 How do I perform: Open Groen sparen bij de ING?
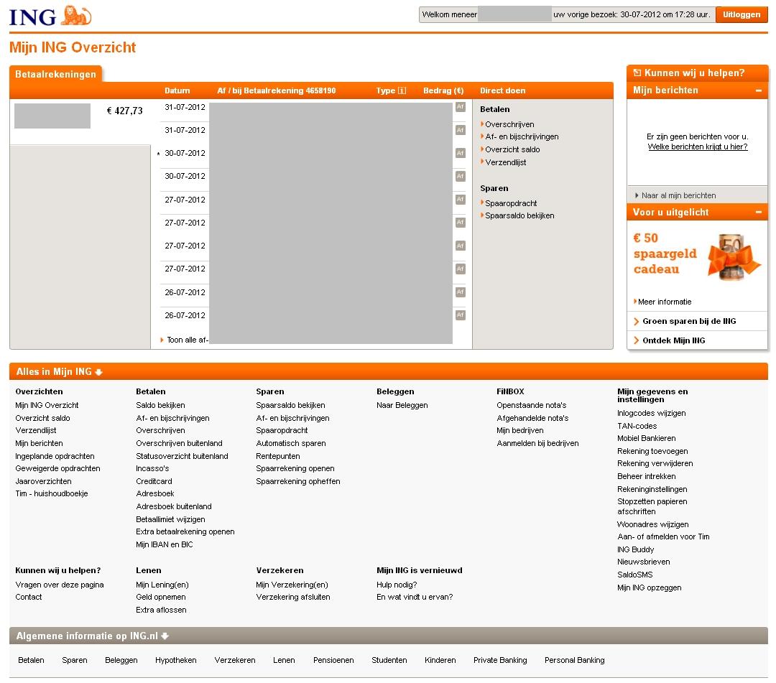(x=689, y=322)
